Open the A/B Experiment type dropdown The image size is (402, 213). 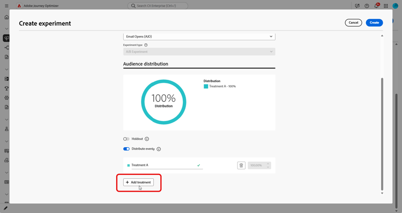pyautogui.click(x=199, y=52)
